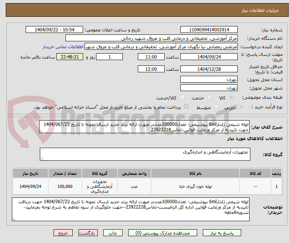289x243 pixels.
Task: Click the remaining days field showing 1
Action: click(x=109, y=57)
